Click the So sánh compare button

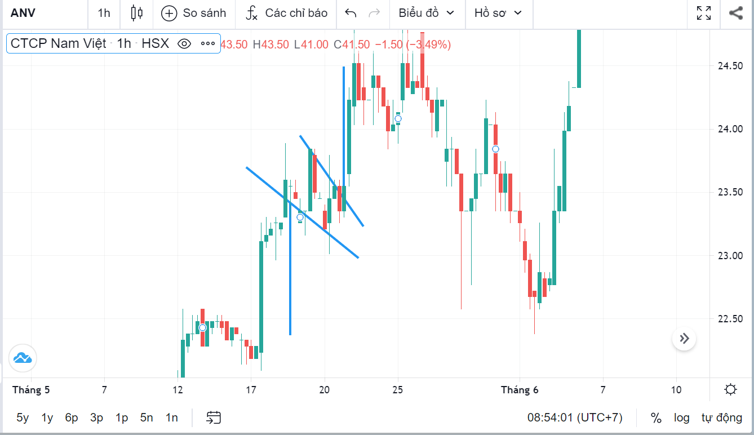(x=193, y=13)
